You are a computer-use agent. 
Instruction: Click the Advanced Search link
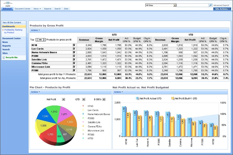click(x=221, y=5)
